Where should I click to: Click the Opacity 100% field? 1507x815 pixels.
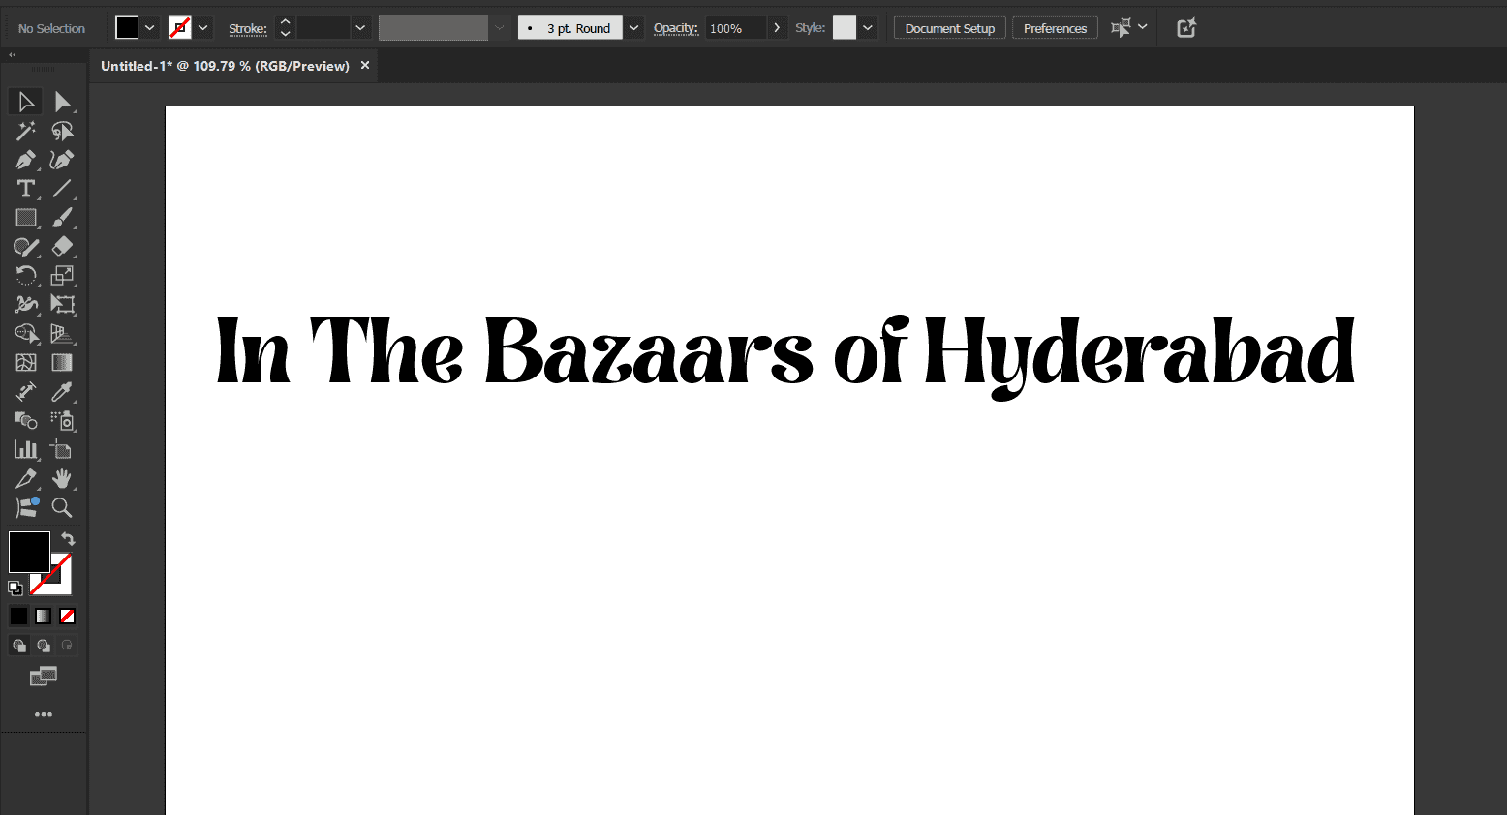(x=735, y=28)
